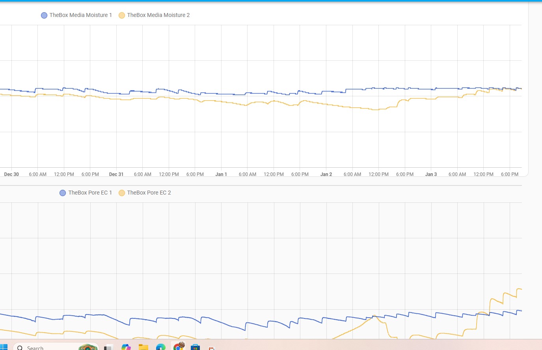Toggle TheBox Media Moisture 2 legend series
The image size is (542, 350).
(x=154, y=15)
